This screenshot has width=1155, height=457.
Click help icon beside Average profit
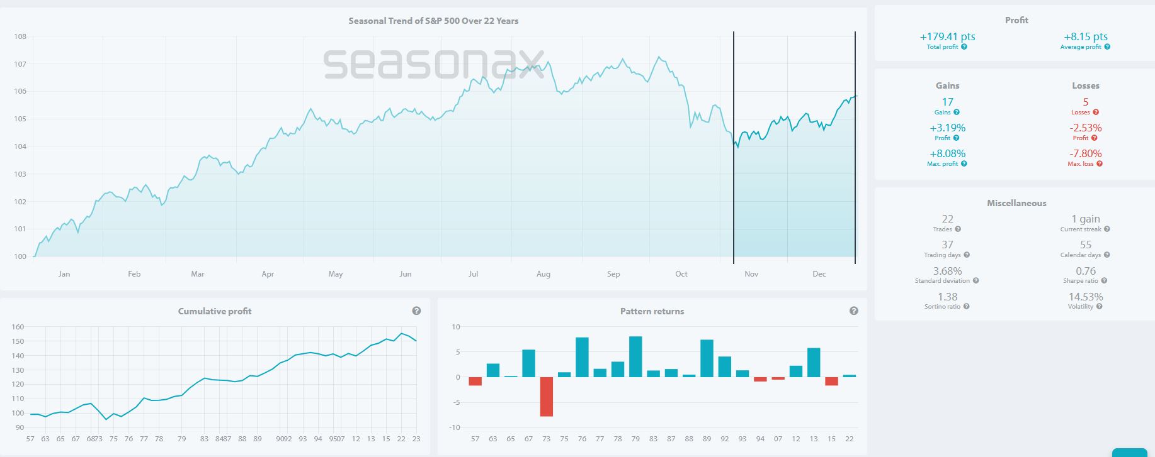point(1107,47)
